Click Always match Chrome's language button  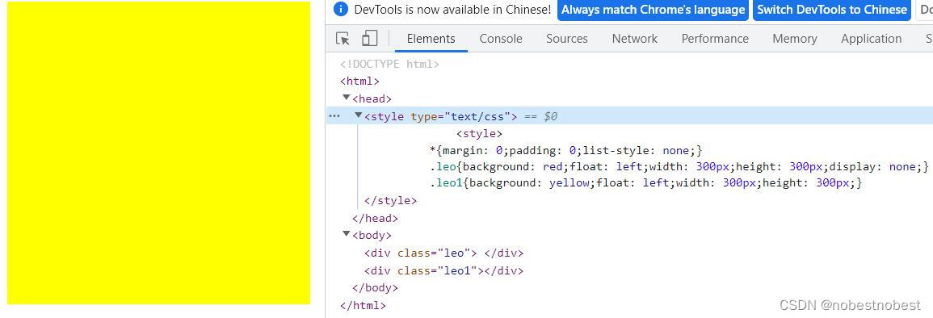click(x=654, y=10)
